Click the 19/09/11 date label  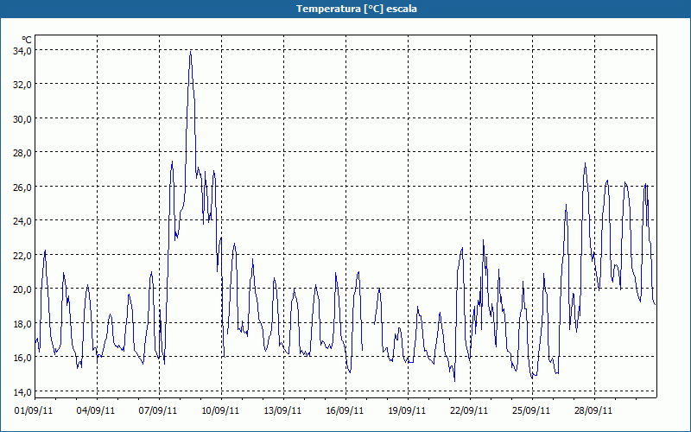[x=407, y=410]
